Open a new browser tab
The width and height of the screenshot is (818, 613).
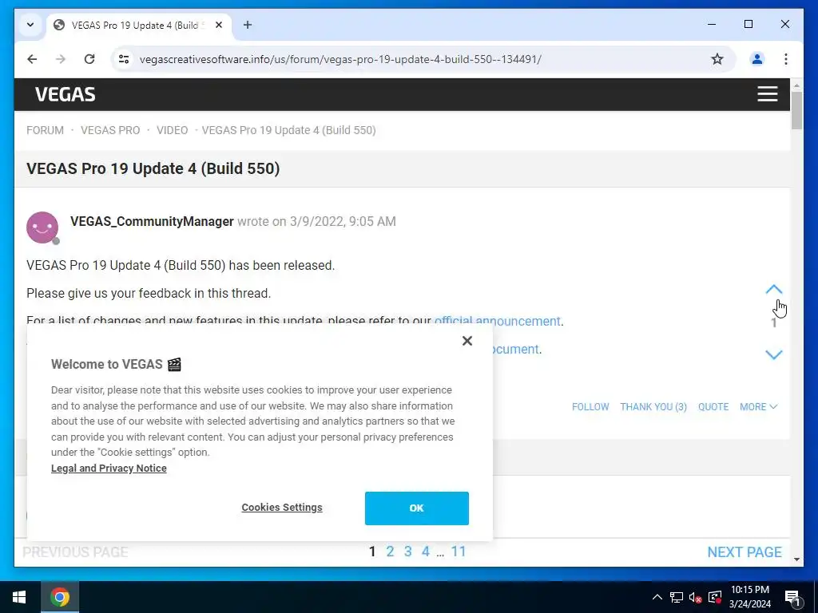[x=248, y=25]
